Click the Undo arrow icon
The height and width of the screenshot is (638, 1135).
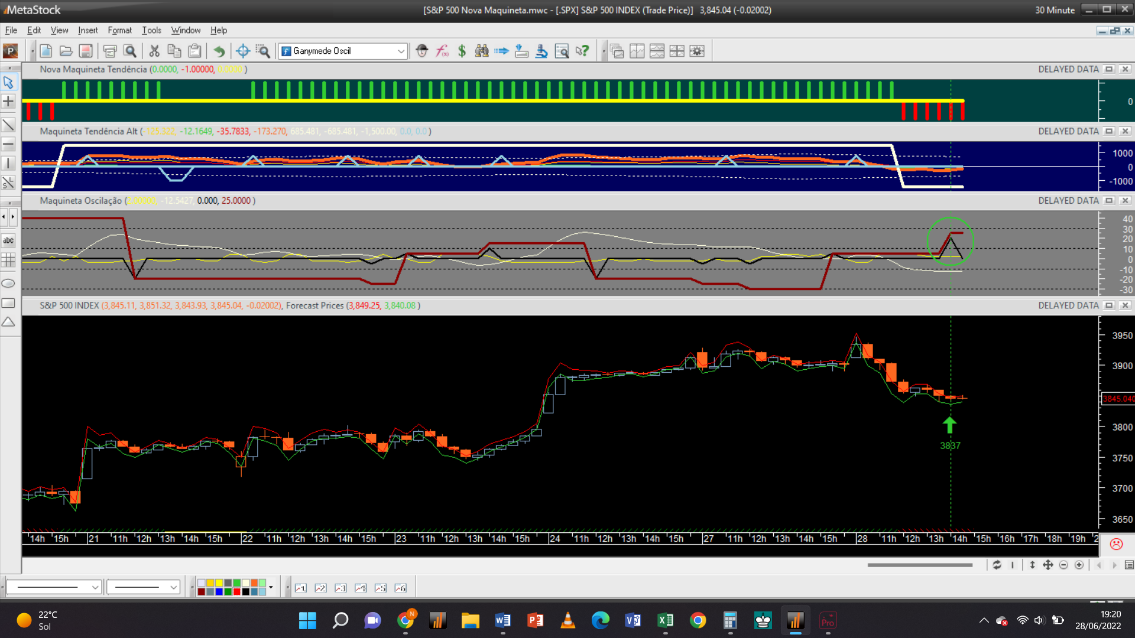219,51
